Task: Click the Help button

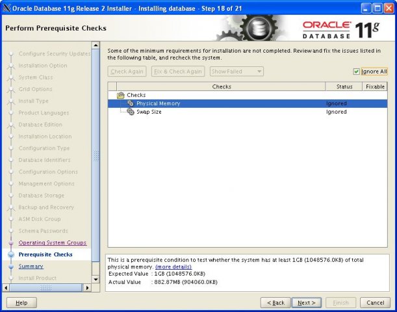Action: click(x=21, y=303)
